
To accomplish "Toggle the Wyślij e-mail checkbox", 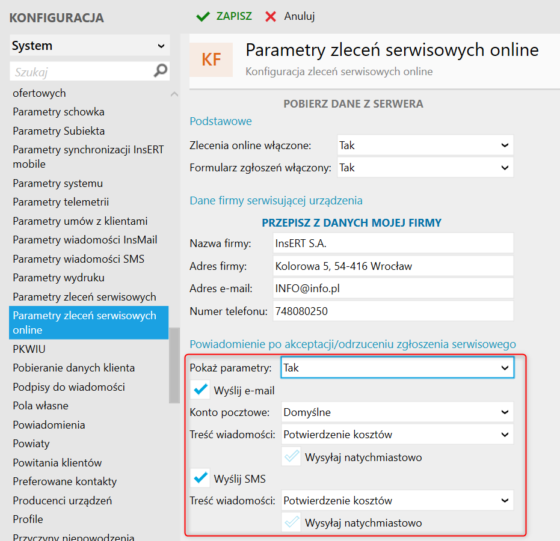I will (200, 390).
